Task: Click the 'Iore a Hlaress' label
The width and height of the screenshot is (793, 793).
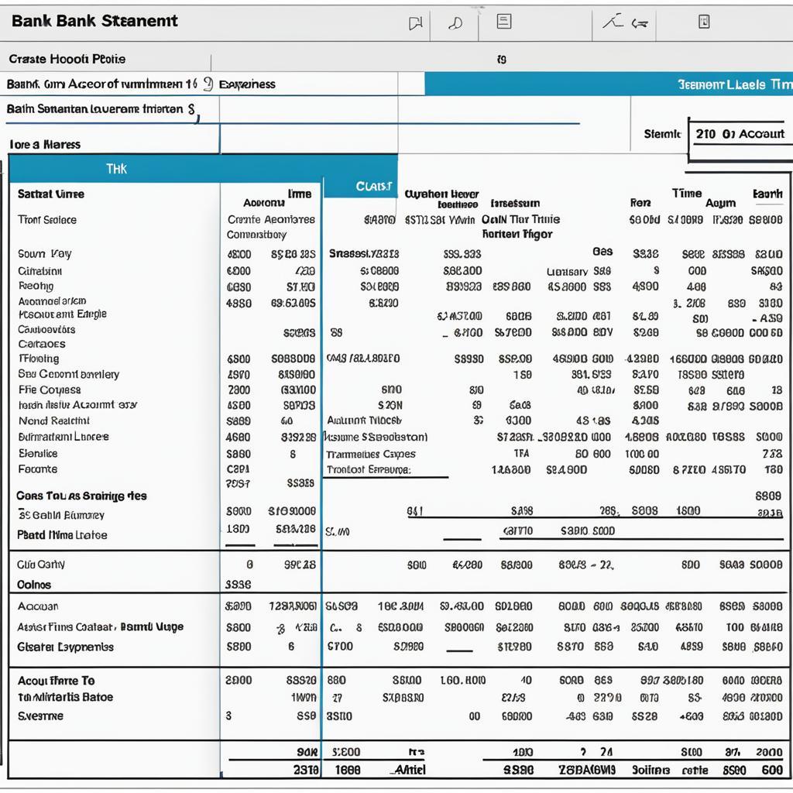Action: [45, 145]
